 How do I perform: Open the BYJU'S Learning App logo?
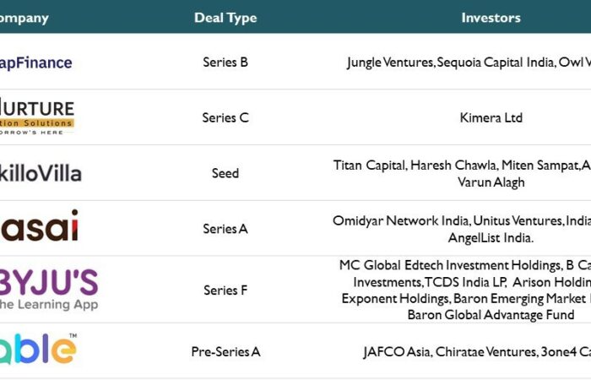pos(48,289)
